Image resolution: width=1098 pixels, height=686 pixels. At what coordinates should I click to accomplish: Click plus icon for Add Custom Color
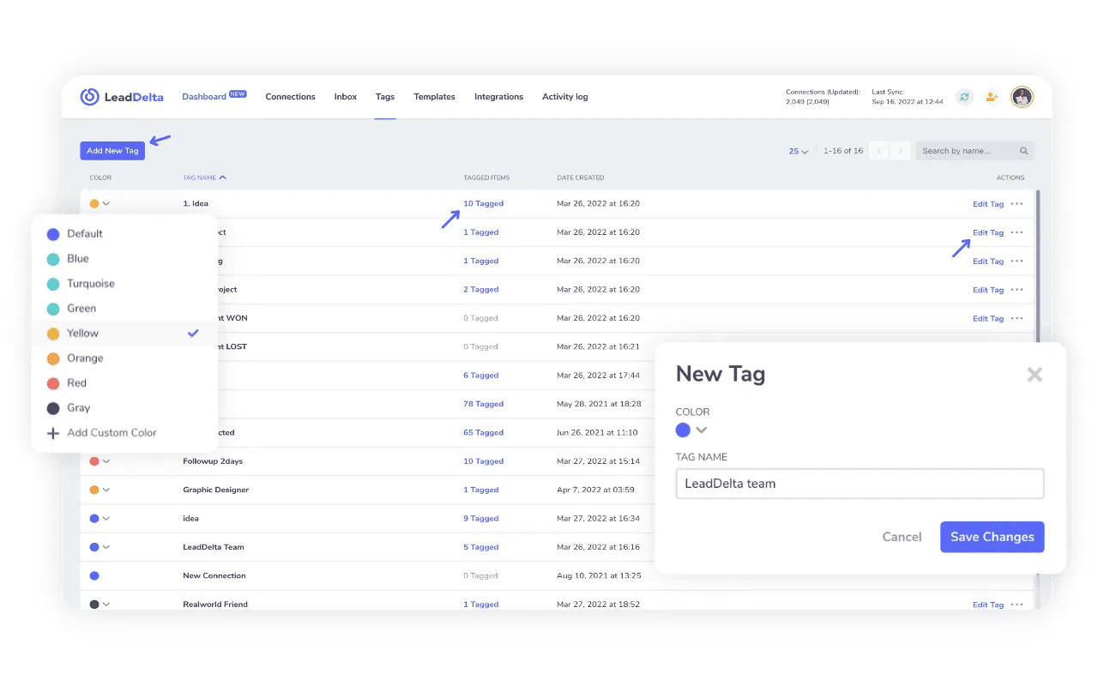53,433
